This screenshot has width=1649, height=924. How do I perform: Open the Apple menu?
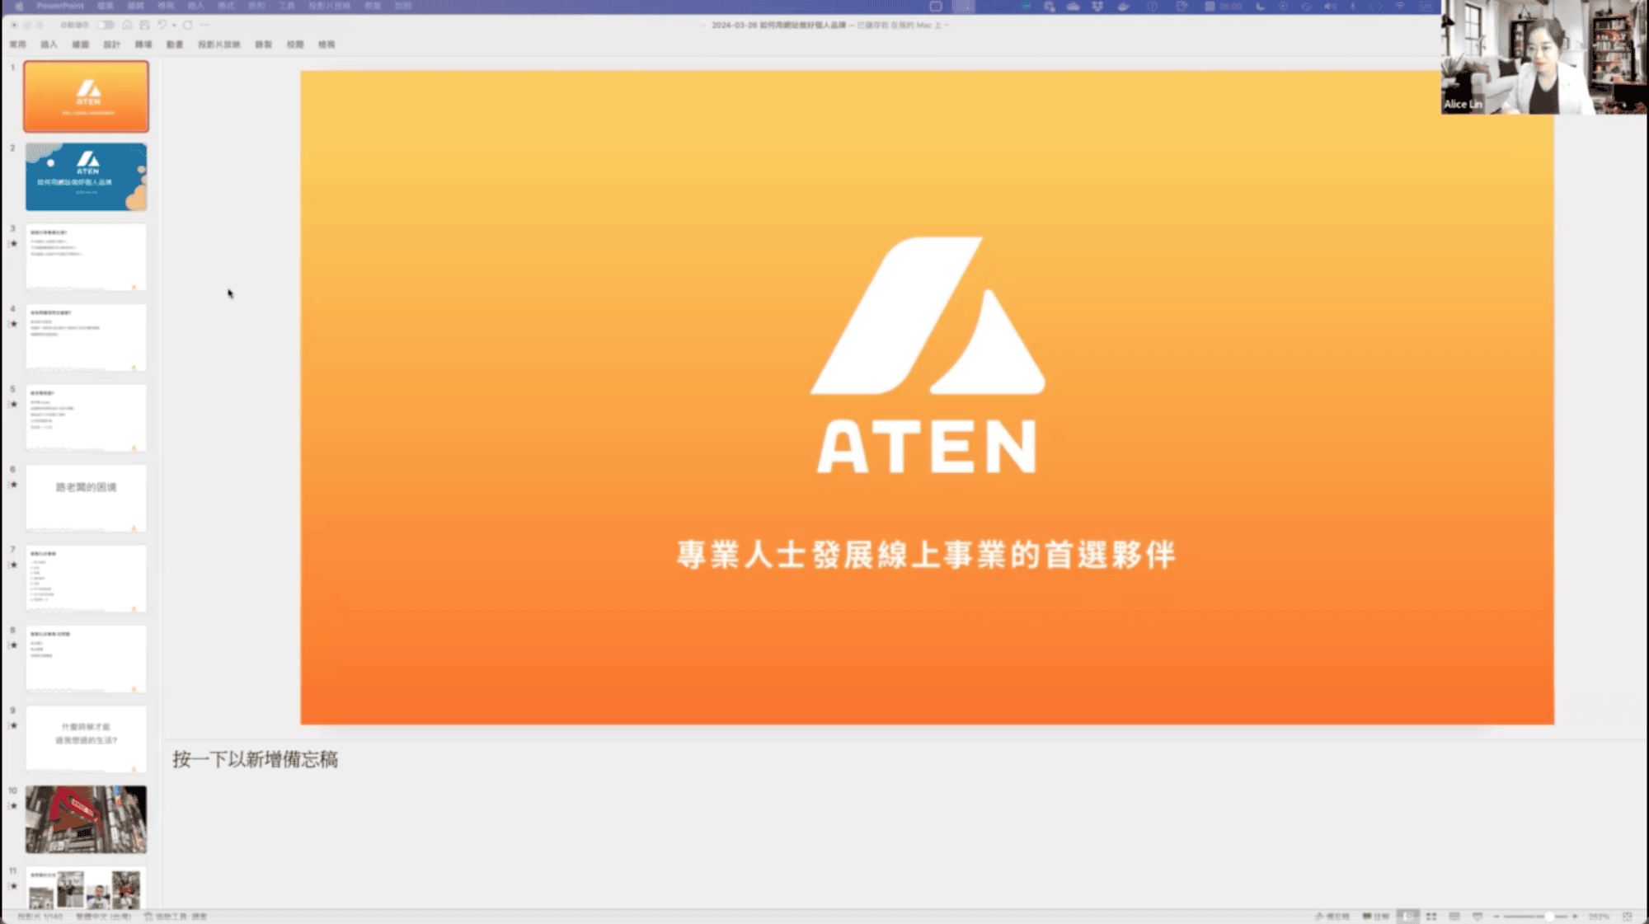19,6
